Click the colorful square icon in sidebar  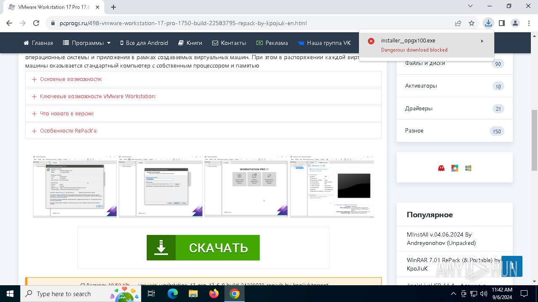point(455,168)
